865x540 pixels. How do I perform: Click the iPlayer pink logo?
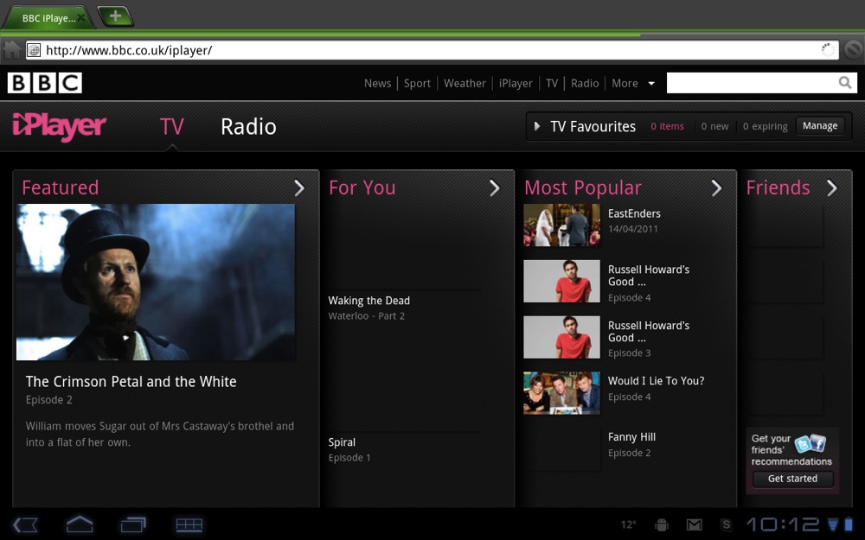[59, 126]
